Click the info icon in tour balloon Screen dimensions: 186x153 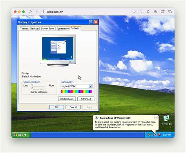[x=97, y=118]
